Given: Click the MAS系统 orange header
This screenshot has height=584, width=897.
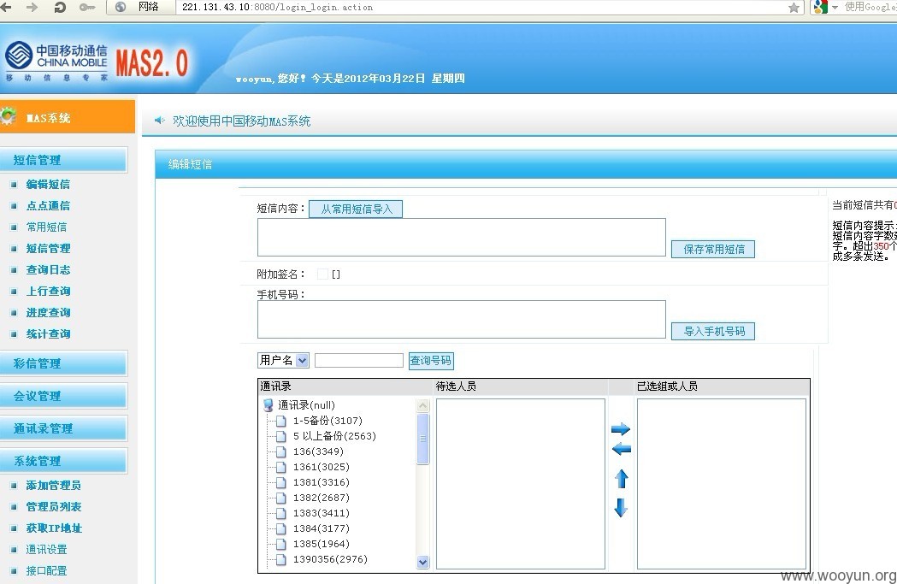Looking at the screenshot, I should [68, 116].
